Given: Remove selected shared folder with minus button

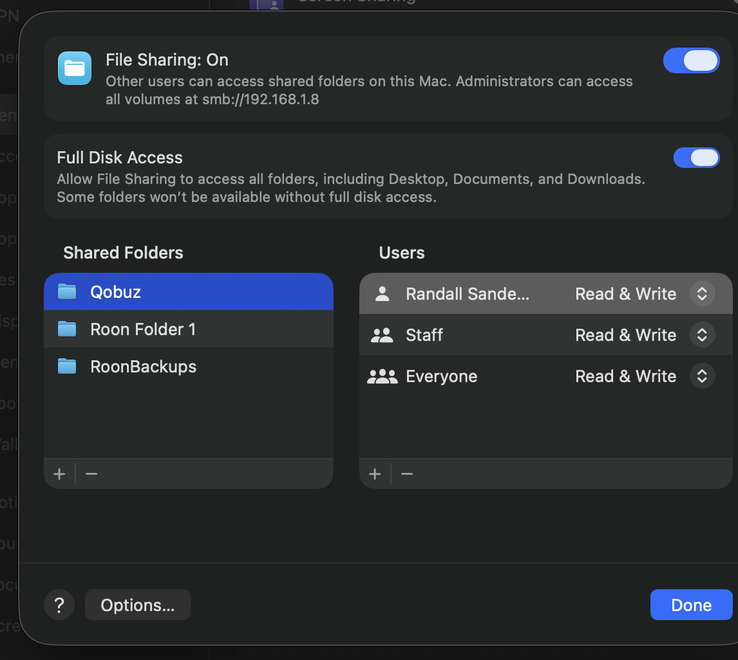Looking at the screenshot, I should click(x=91, y=474).
